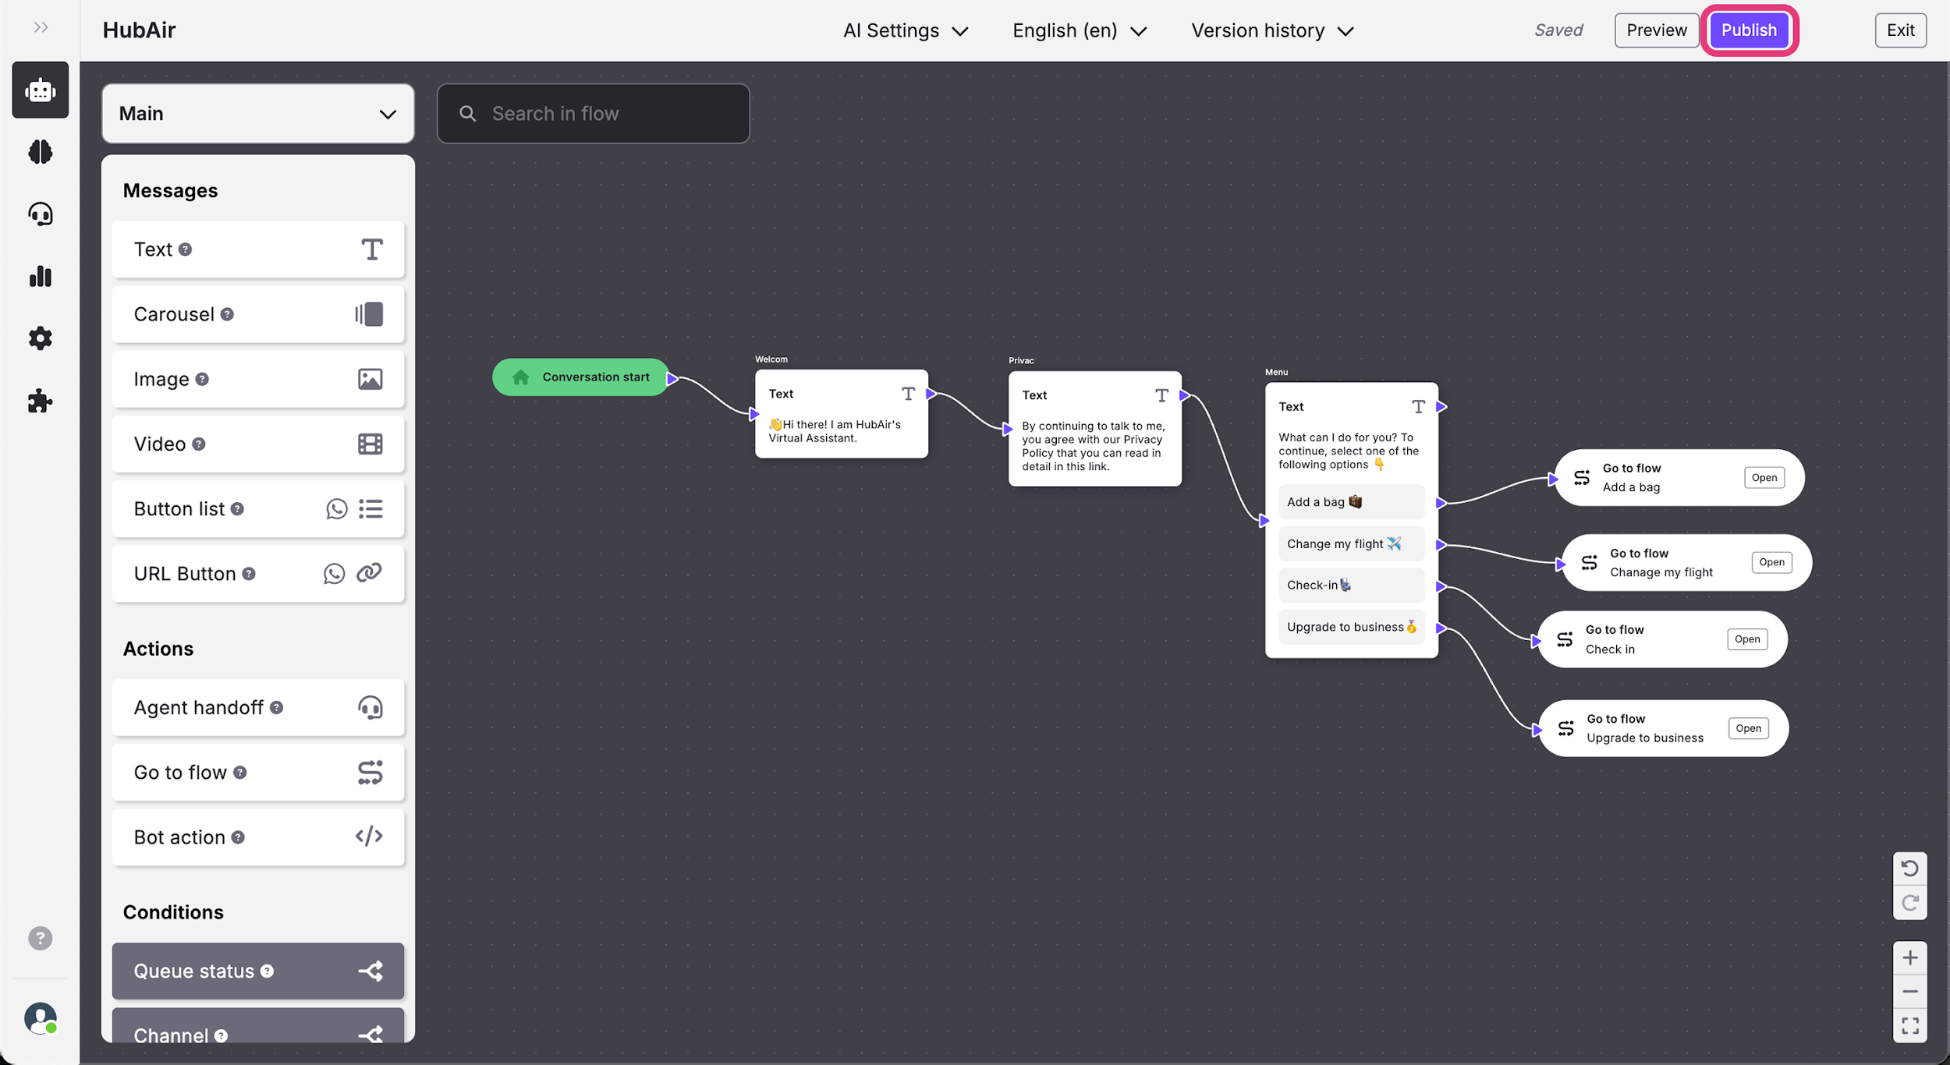
Task: Expand the collapsed sidebar with double chevron
Action: pos(41,28)
